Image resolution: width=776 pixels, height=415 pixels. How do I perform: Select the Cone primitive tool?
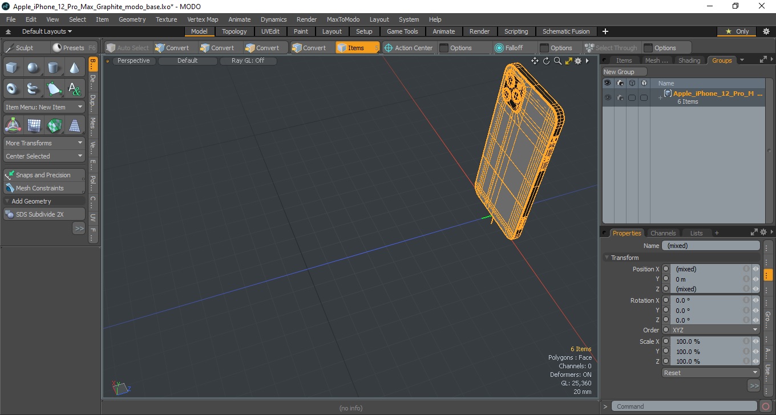(74, 68)
